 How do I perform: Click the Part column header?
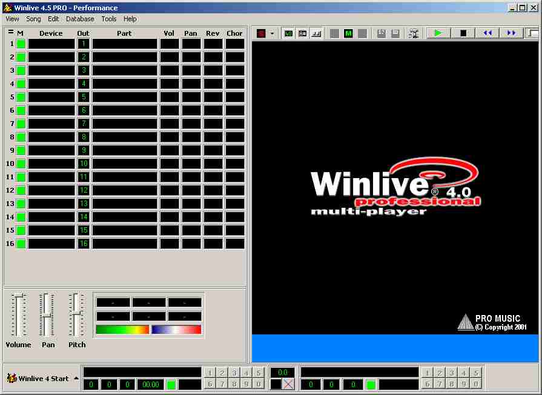pyautogui.click(x=124, y=33)
